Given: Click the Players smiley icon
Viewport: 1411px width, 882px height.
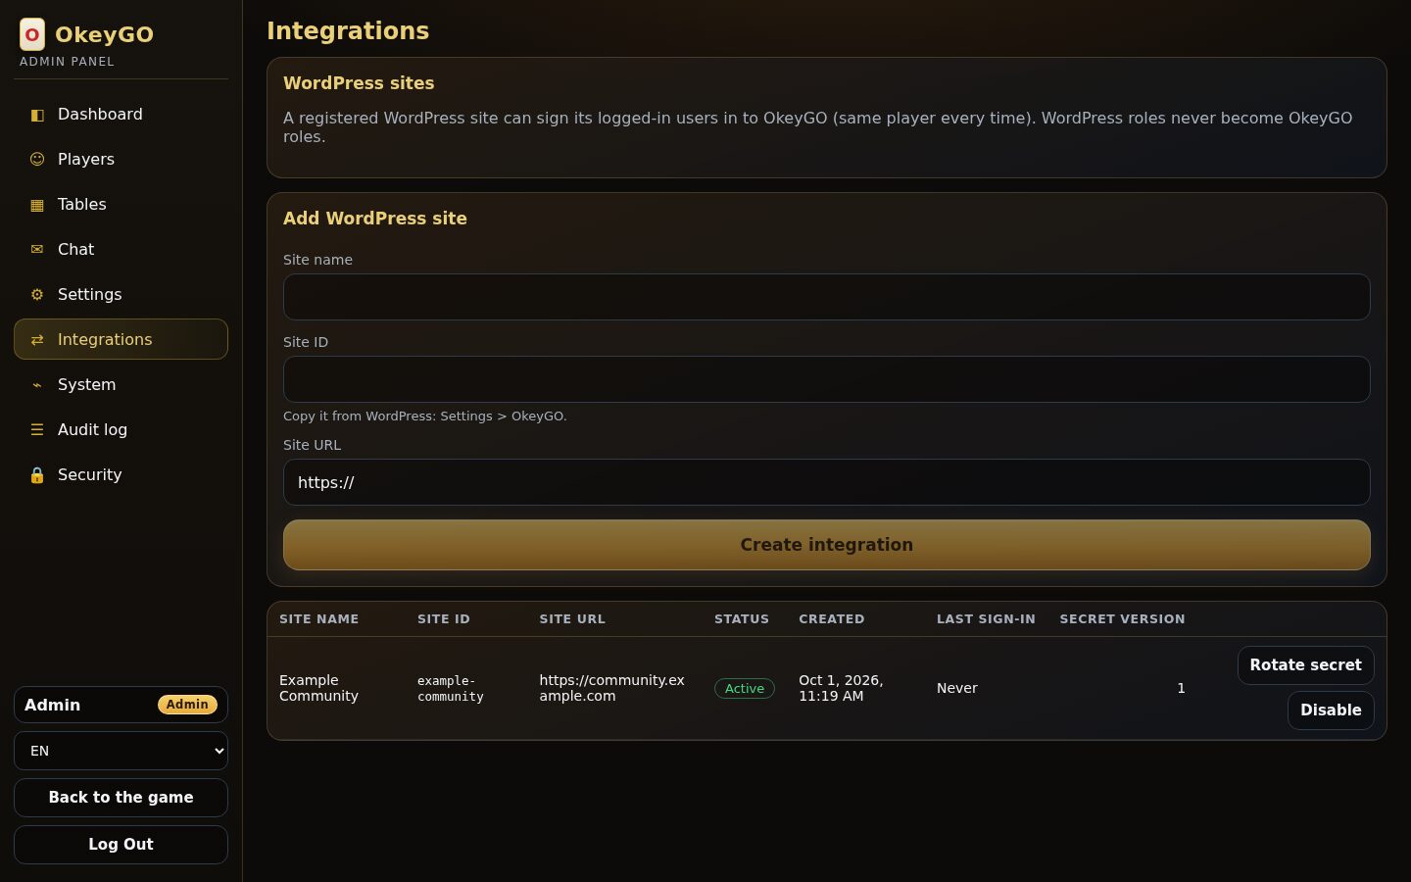Looking at the screenshot, I should coord(37,160).
